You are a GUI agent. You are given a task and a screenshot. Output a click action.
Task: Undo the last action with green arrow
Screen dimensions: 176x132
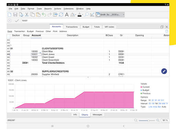tap(44, 15)
